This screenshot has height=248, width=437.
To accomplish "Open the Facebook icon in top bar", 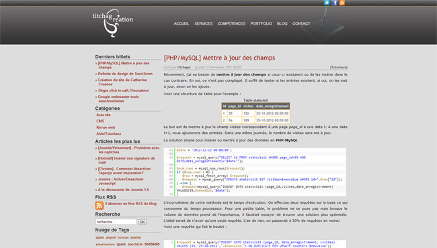I will [334, 3].
